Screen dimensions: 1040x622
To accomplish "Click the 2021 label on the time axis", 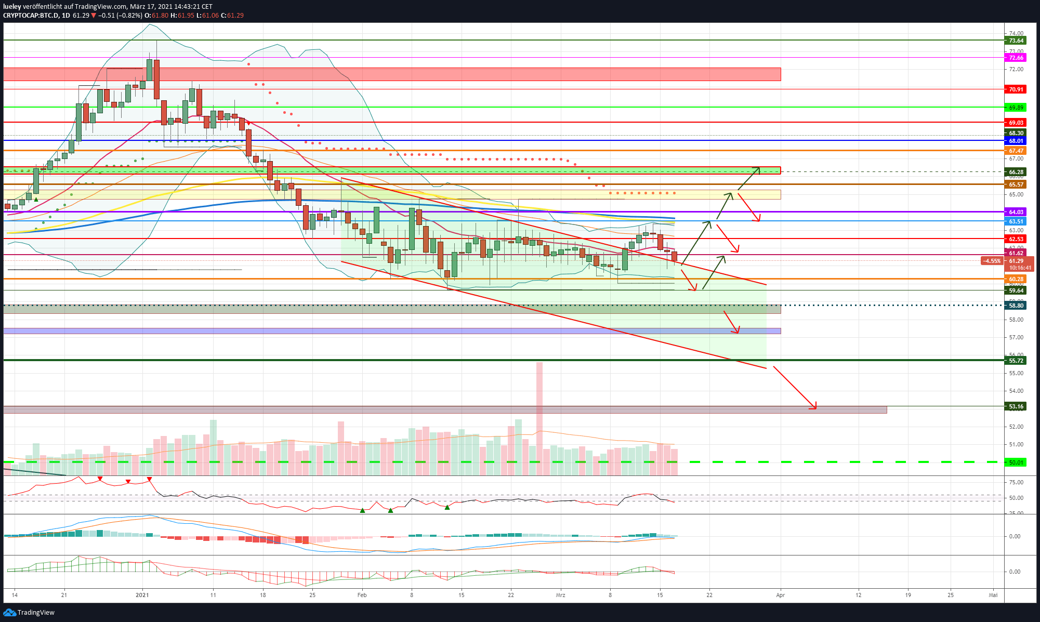I will 142,595.
